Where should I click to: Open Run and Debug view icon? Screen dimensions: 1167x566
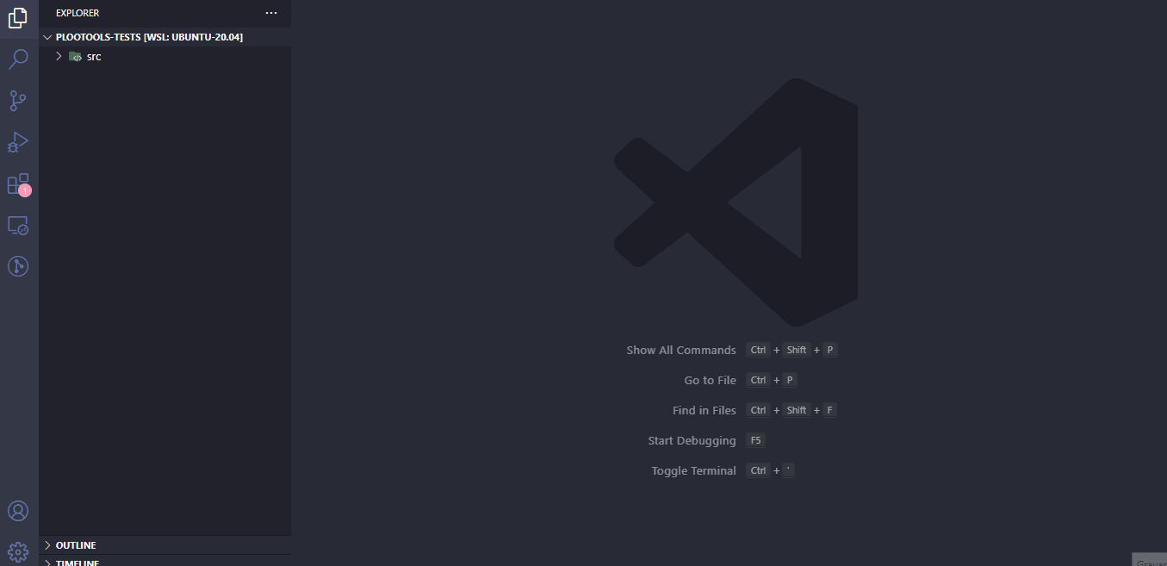click(x=18, y=142)
